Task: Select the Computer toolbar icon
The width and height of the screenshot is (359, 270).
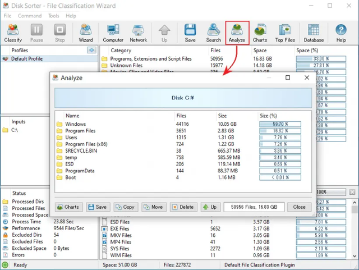Action: click(113, 33)
